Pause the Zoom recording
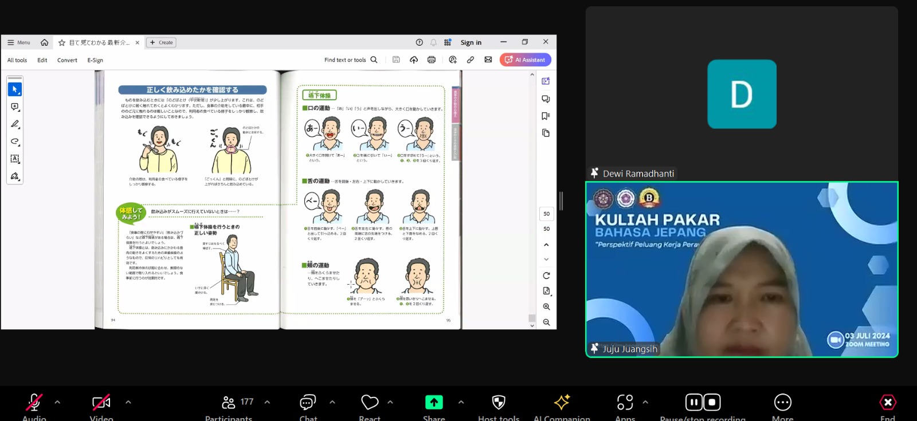This screenshot has height=421, width=917. (x=693, y=402)
